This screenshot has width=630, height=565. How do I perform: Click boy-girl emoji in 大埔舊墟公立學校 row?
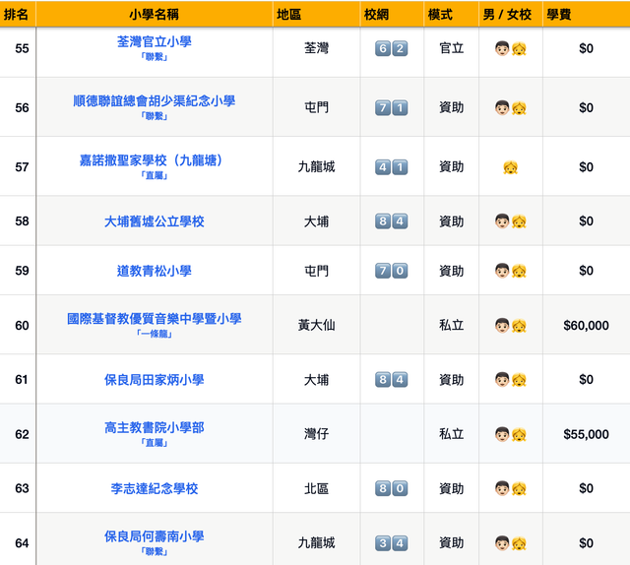point(511,221)
